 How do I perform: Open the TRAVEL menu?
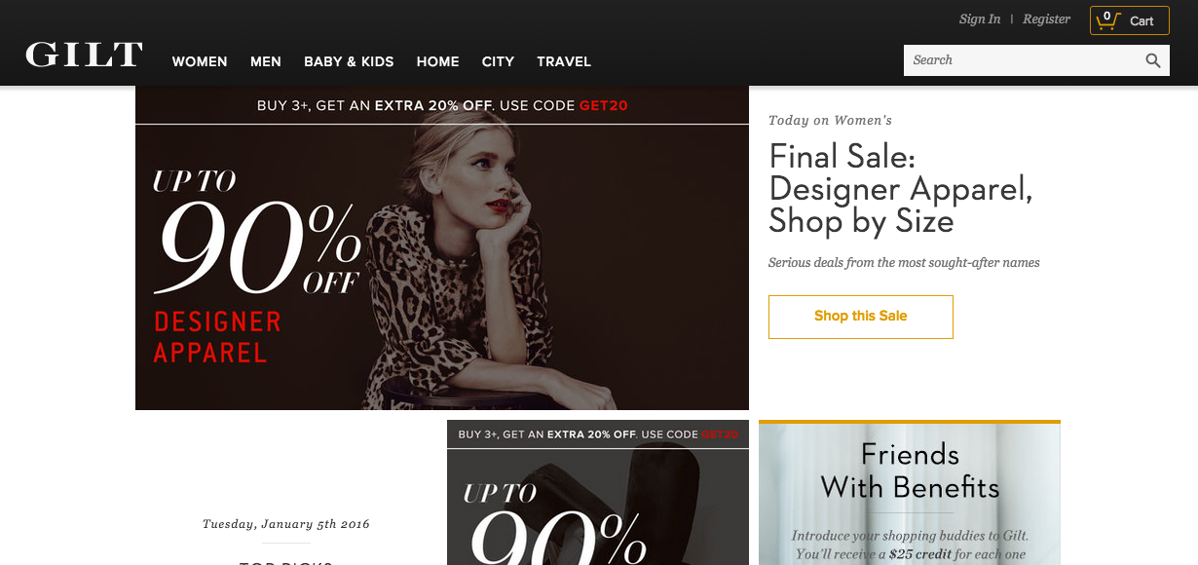tap(564, 61)
